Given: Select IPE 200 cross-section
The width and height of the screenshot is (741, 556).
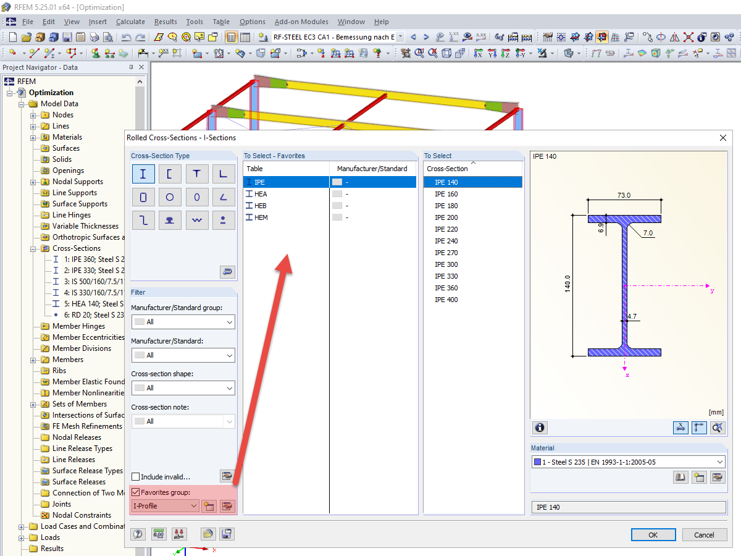Looking at the screenshot, I should click(473, 217).
